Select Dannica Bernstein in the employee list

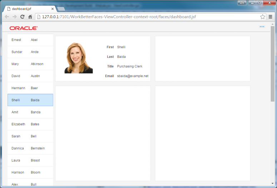[30, 148]
